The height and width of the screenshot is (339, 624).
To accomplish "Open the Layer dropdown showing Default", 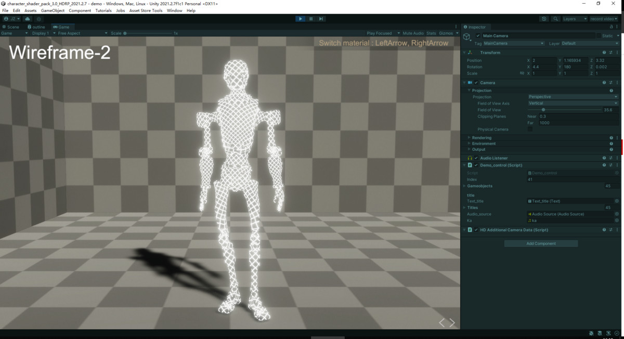I will pos(588,43).
